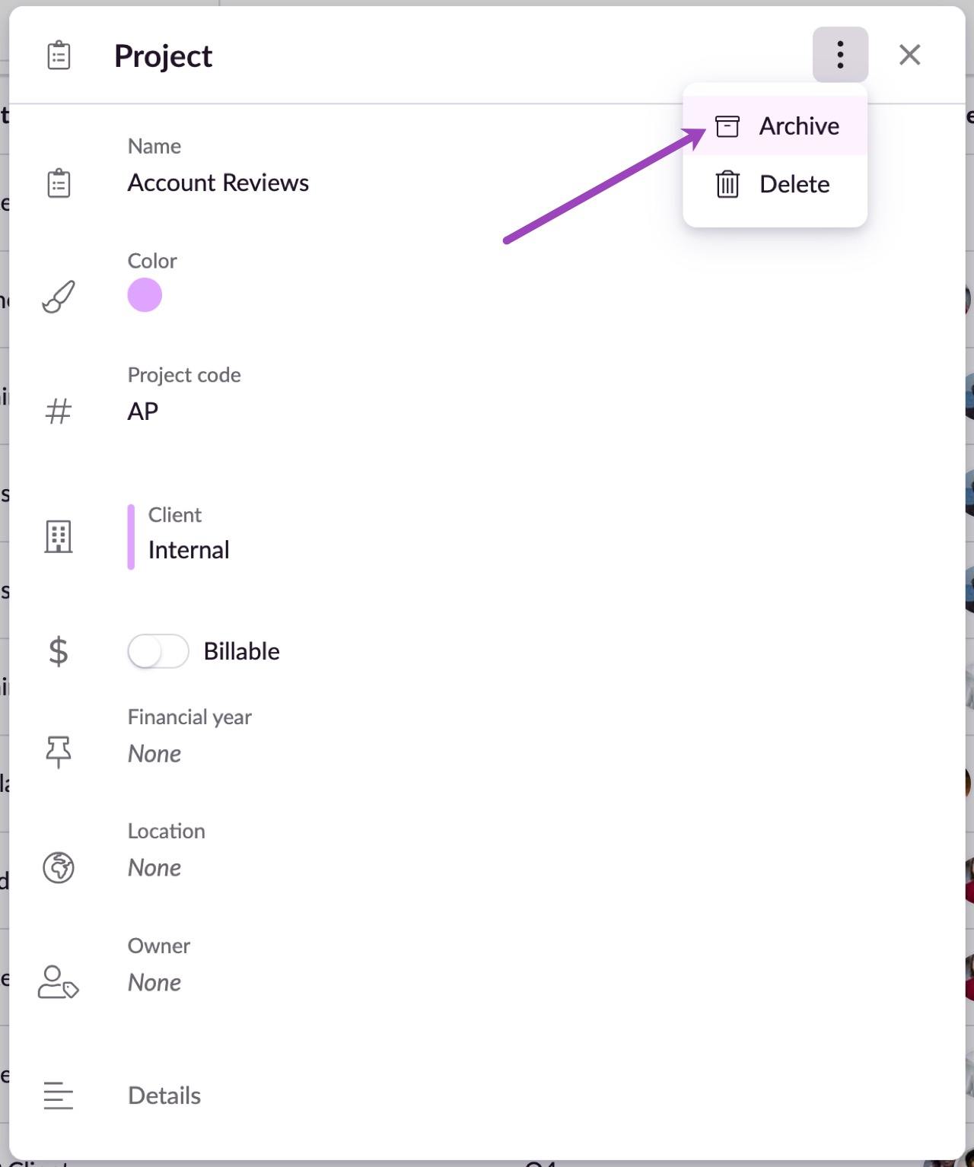Click the globe Location icon
Image resolution: width=974 pixels, height=1167 pixels.
coord(59,868)
